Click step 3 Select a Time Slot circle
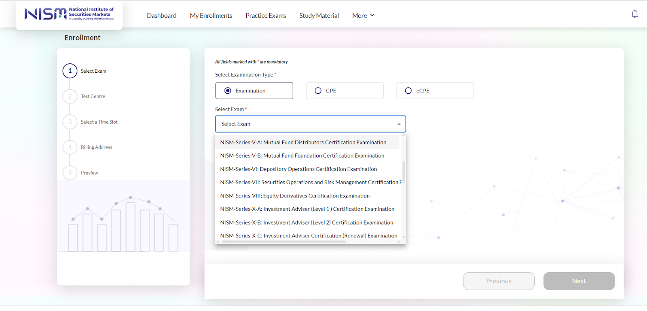This screenshot has height=311, width=647. coord(70,122)
